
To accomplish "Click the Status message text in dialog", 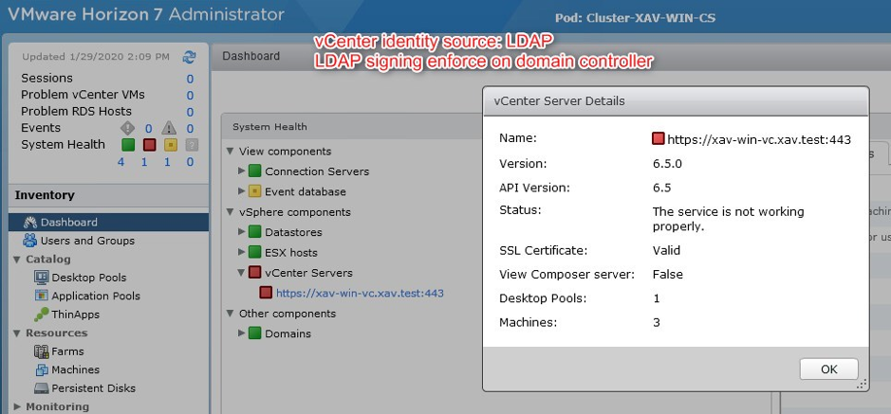I will pyautogui.click(x=728, y=219).
